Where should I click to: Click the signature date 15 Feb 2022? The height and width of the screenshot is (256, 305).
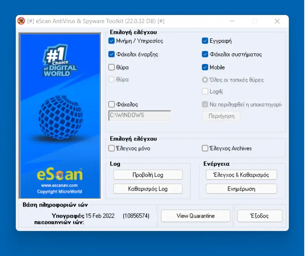[100, 216]
